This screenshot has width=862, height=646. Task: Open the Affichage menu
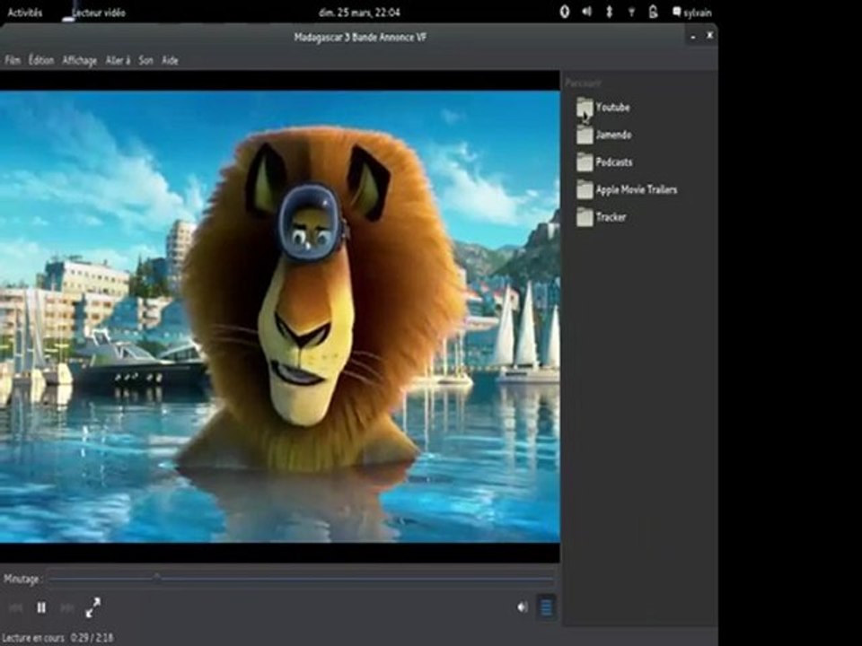pos(80,60)
